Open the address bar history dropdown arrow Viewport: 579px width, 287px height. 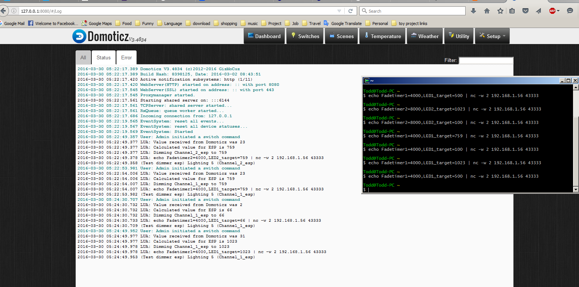339,11
